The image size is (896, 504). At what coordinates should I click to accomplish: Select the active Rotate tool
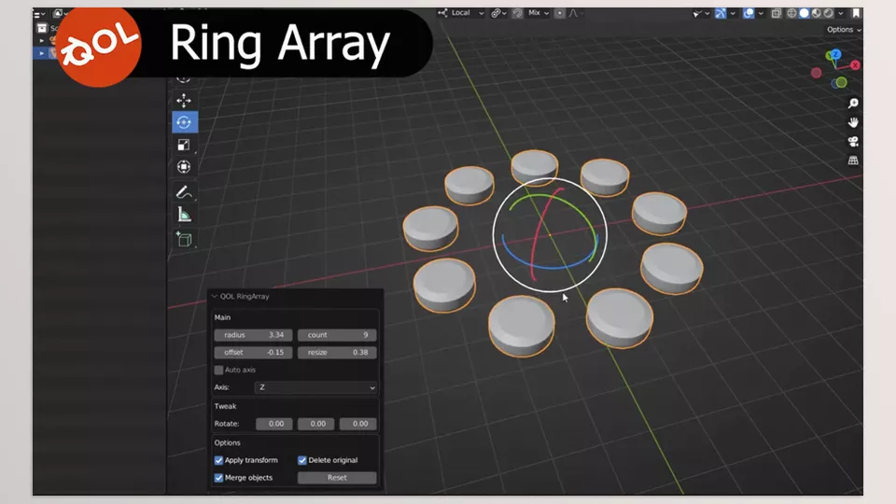[185, 122]
